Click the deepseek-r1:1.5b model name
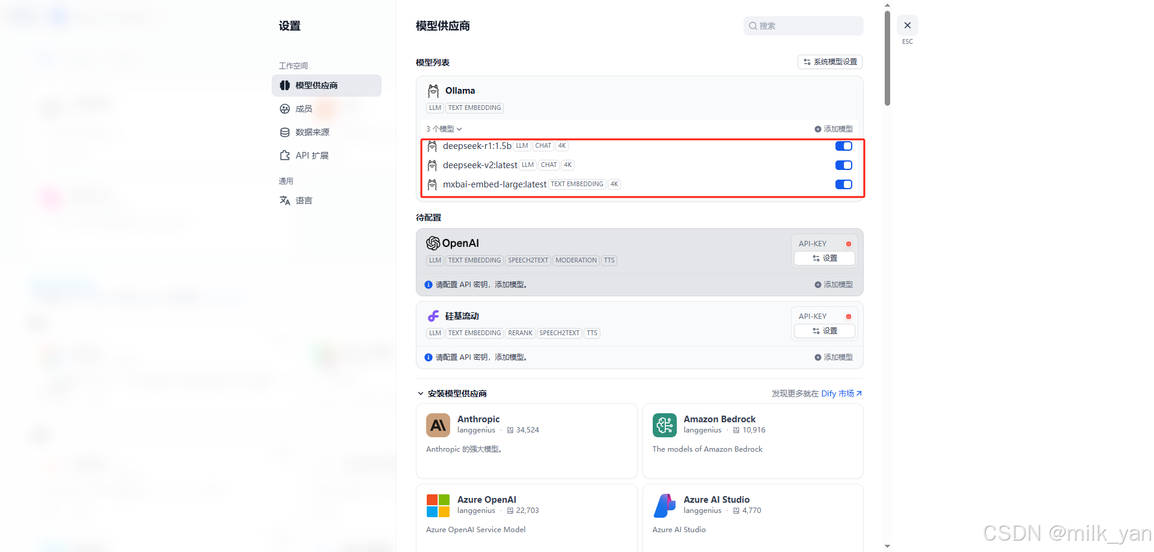This screenshot has height=552, width=1154. 477,146
